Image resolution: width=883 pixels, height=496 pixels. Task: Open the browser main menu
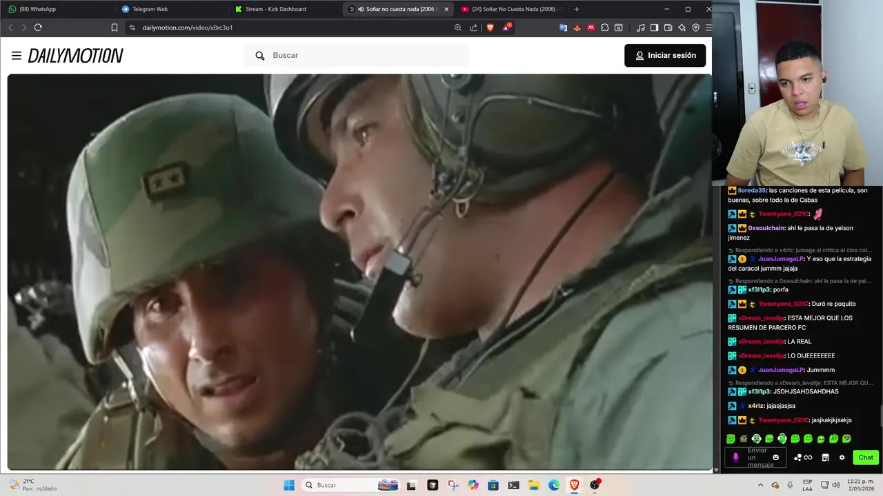708,28
